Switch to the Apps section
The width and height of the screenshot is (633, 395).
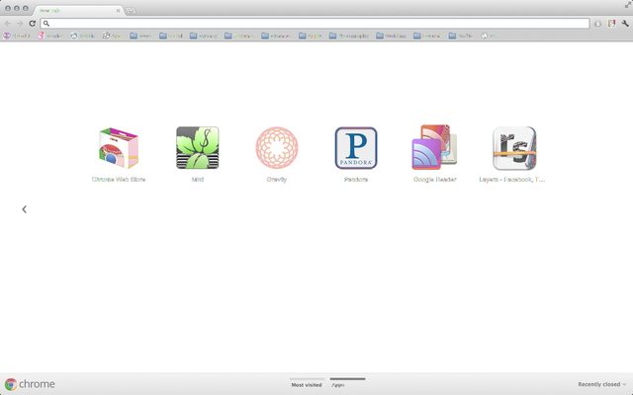[x=347, y=383]
